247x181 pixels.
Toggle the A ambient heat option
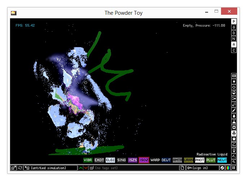(x=234, y=45)
